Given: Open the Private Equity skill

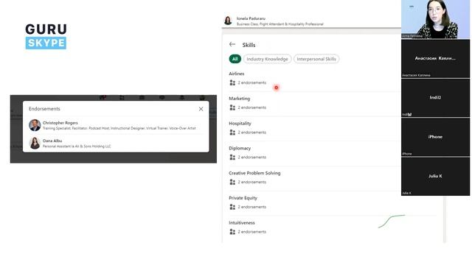Looking at the screenshot, I should pyautogui.click(x=243, y=198).
